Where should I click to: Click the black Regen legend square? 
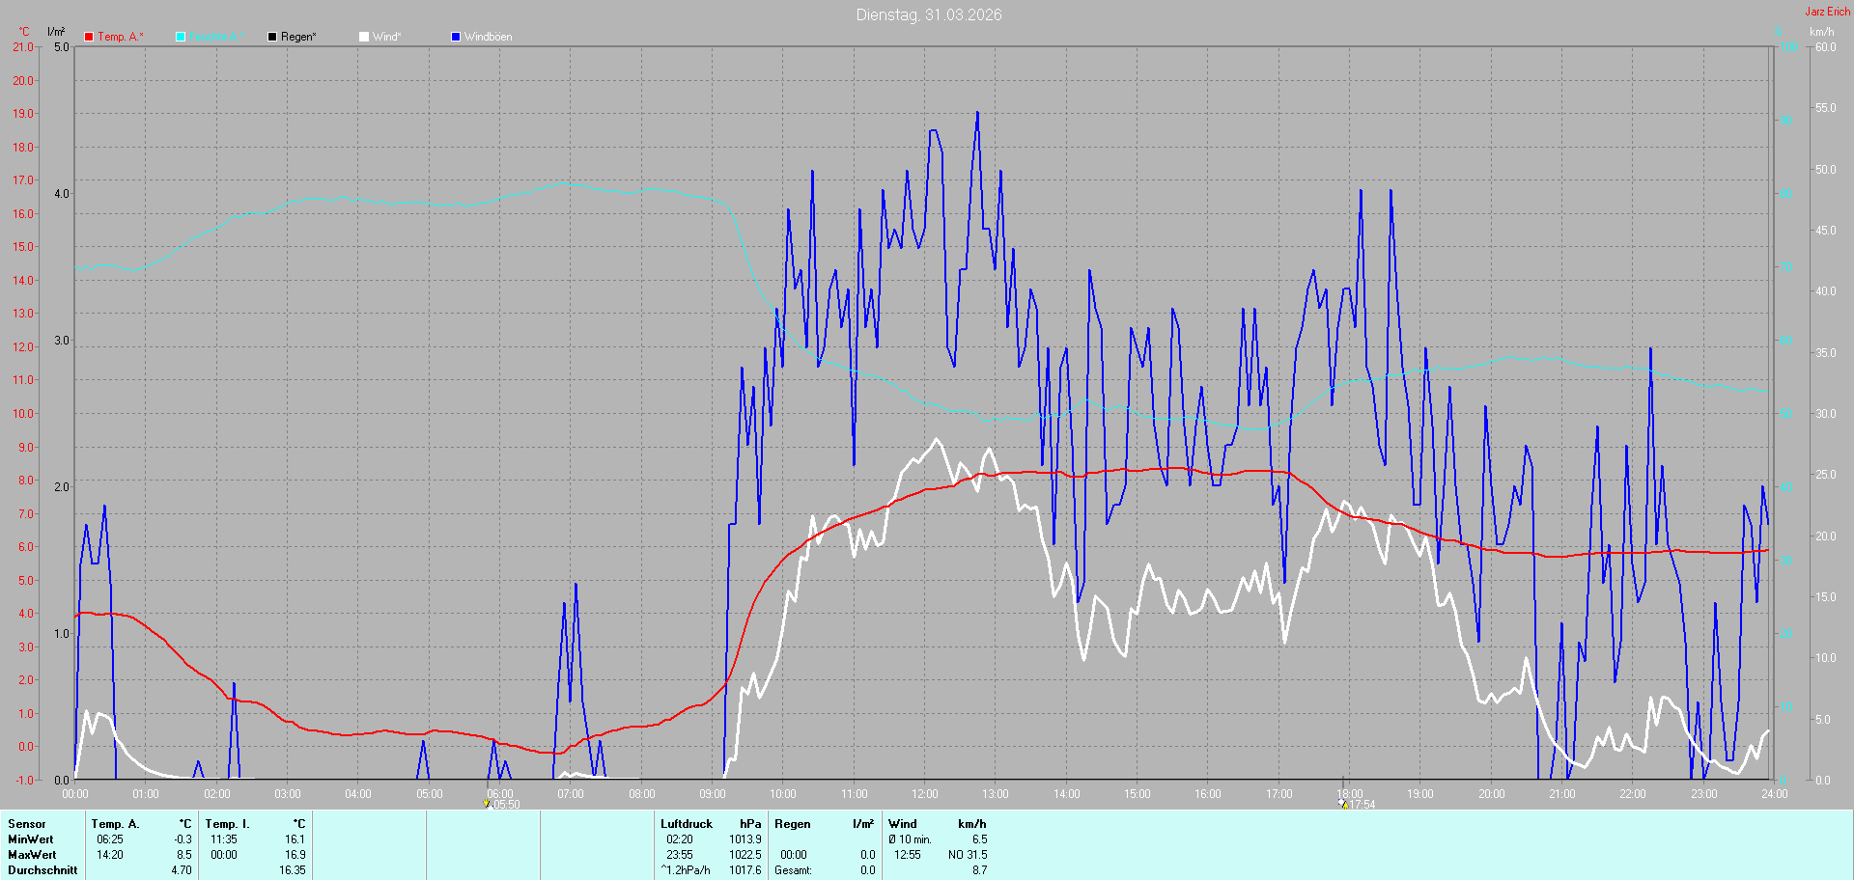272,37
